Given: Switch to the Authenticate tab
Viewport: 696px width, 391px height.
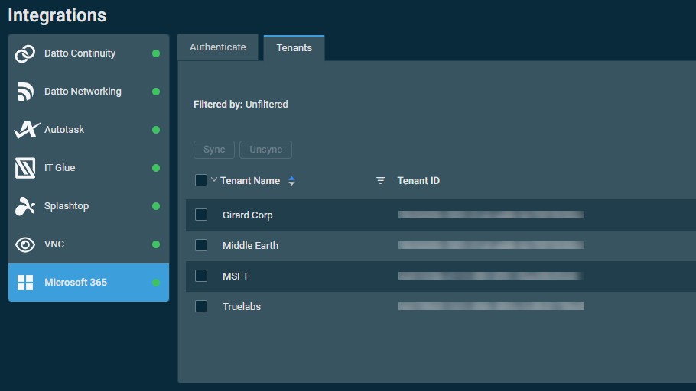Looking at the screenshot, I should (x=217, y=47).
